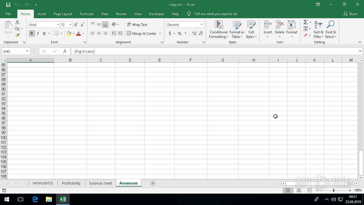Select column E header
This screenshot has height=205, width=364.
coord(160,60)
